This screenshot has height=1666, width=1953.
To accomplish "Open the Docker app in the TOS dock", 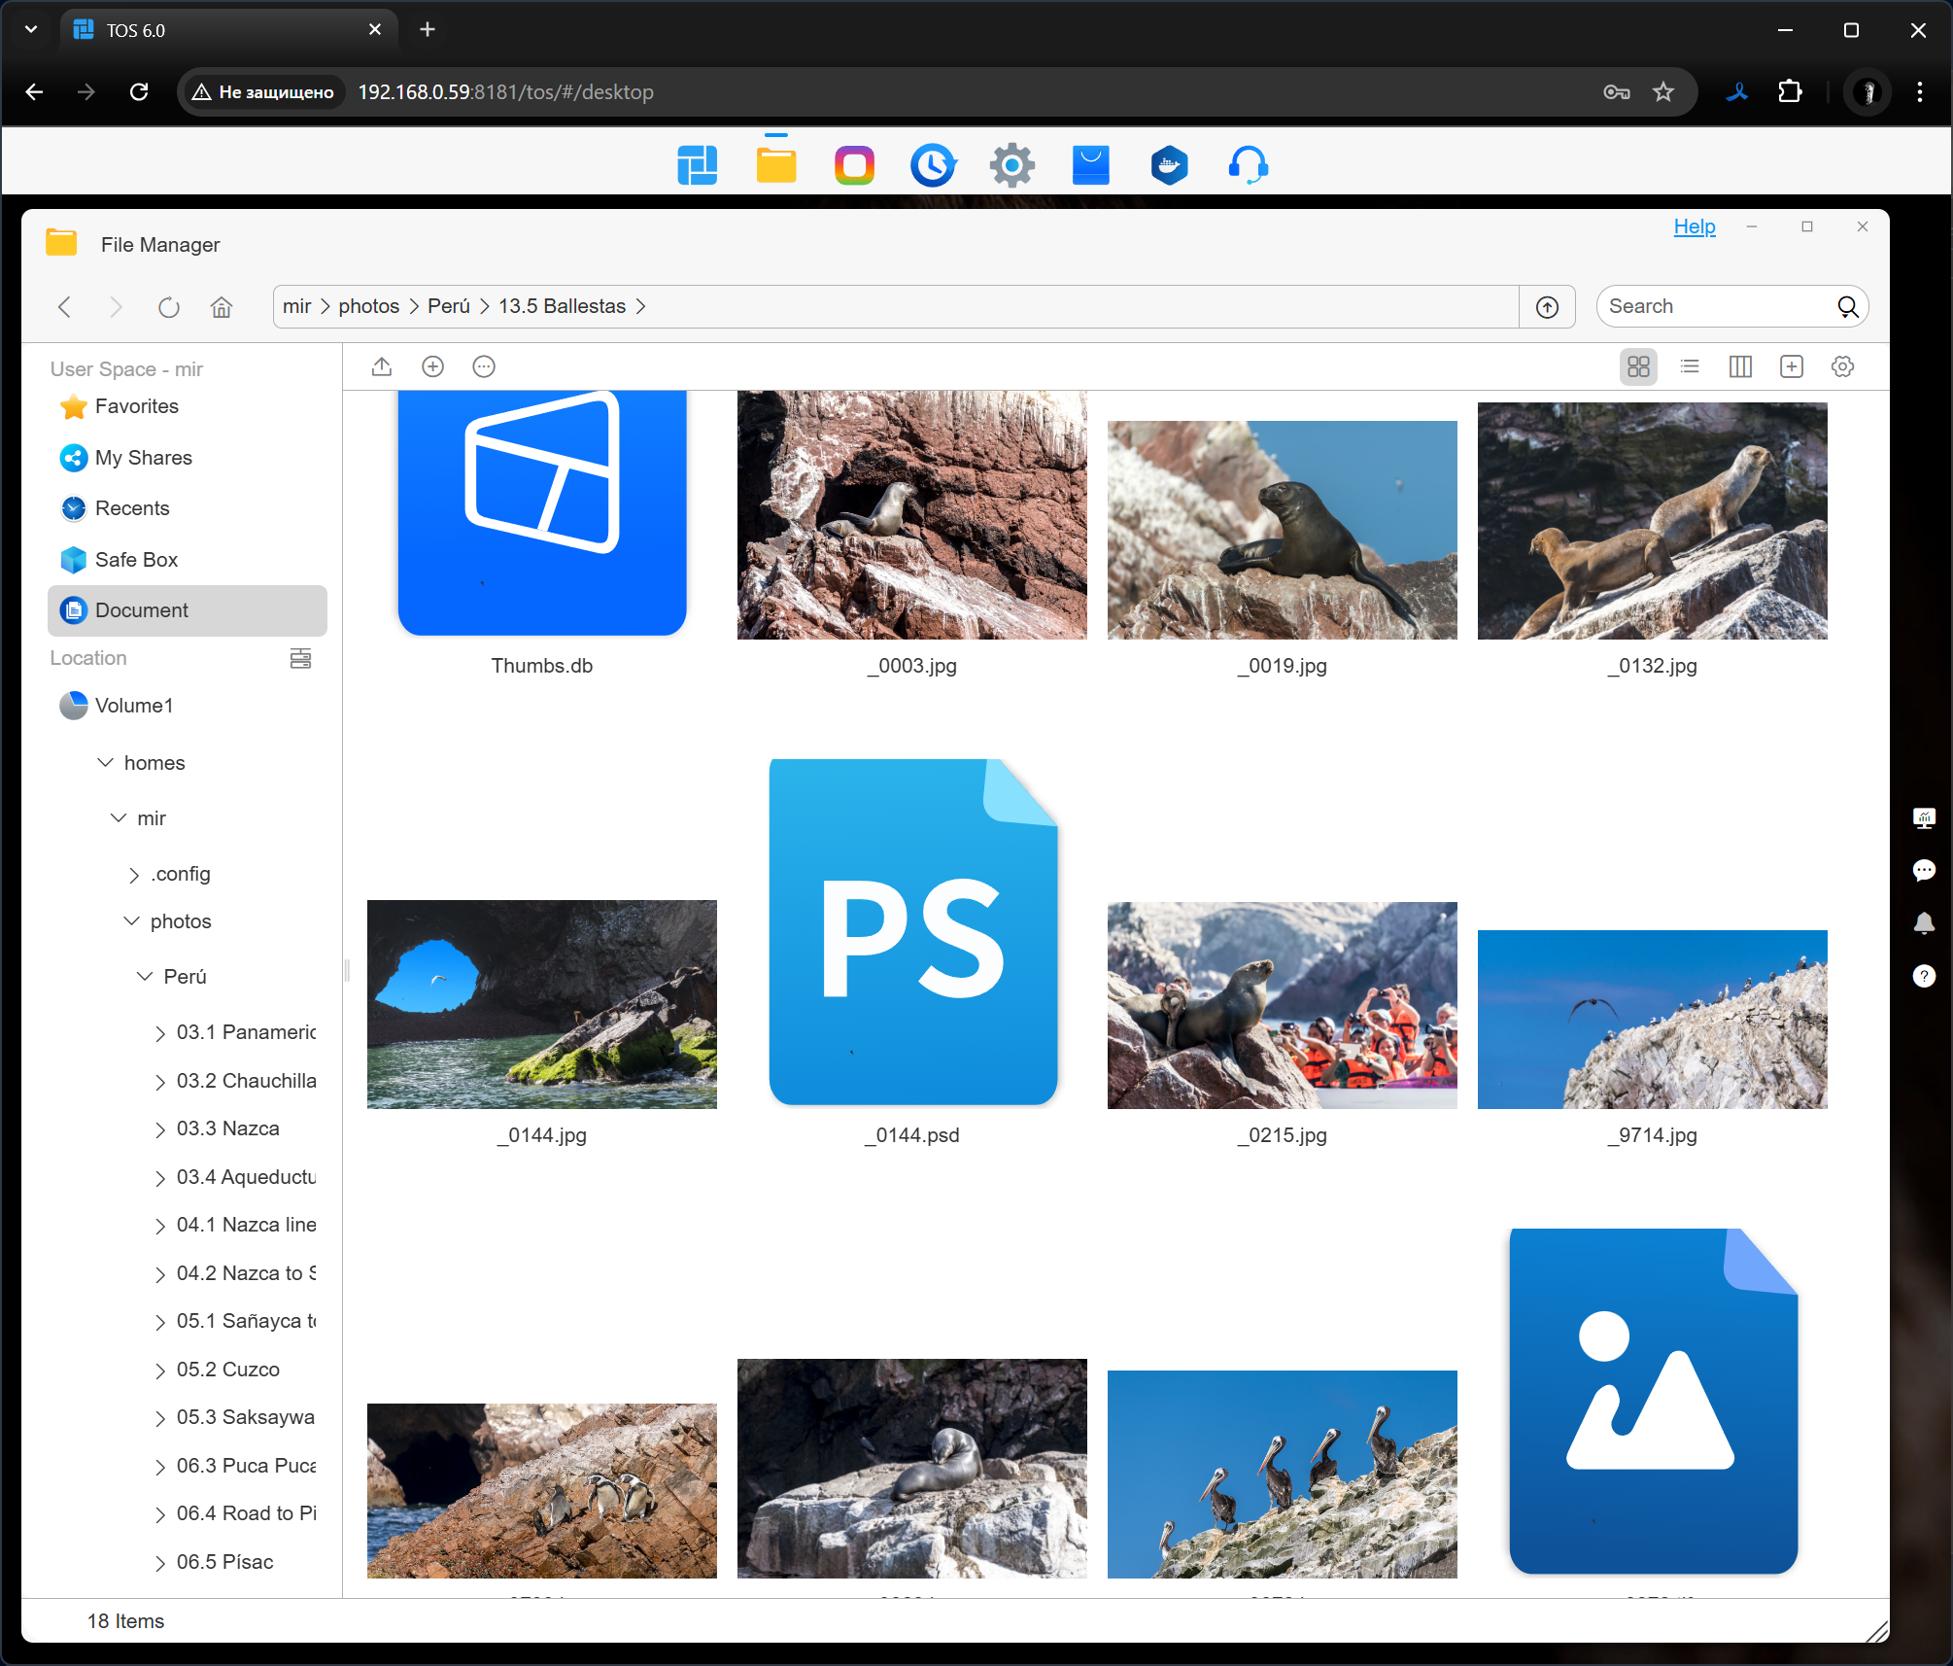I will tap(1169, 165).
